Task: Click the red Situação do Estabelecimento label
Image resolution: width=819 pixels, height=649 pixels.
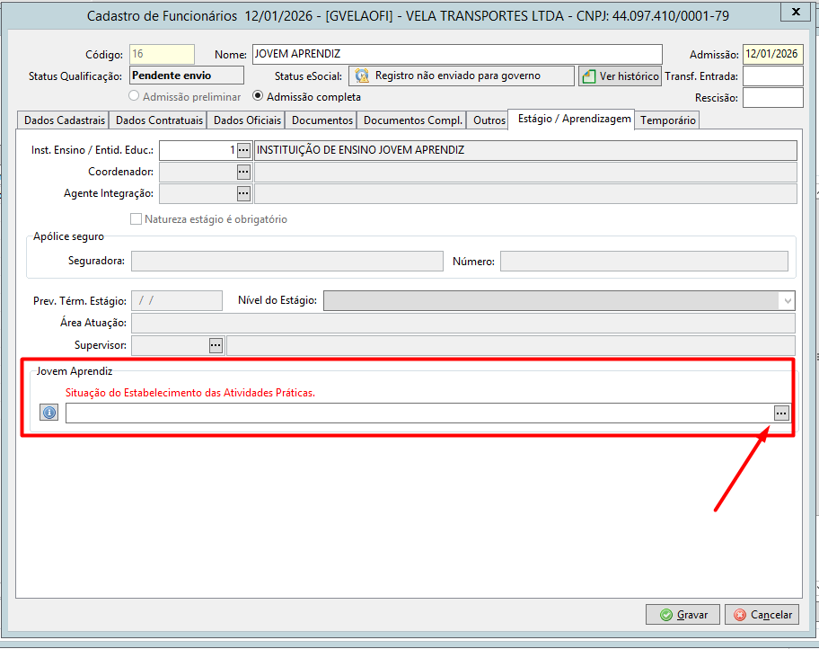Action: pyautogui.click(x=190, y=393)
